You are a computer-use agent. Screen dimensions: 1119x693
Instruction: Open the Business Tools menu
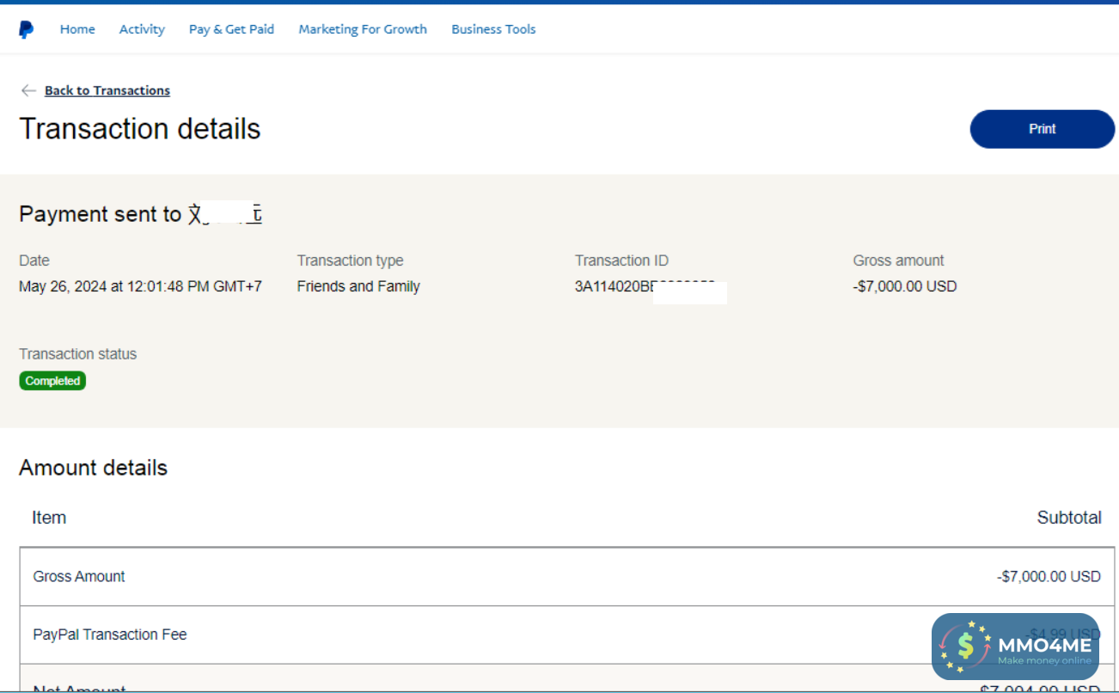(x=493, y=29)
